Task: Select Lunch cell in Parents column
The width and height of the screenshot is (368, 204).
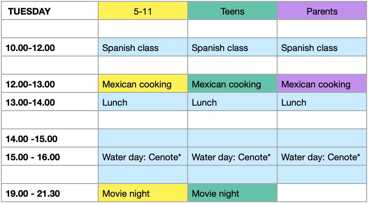Action: [x=322, y=102]
